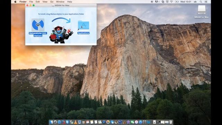Open the Trash in the Dock
This screenshot has width=222, height=125.
pyautogui.click(x=171, y=122)
